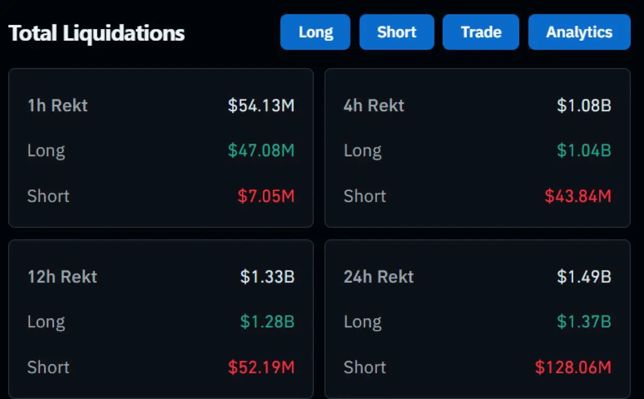Viewport: 644px width, 399px height.
Task: Click the $7.05M short liquidation value
Action: 266,196
